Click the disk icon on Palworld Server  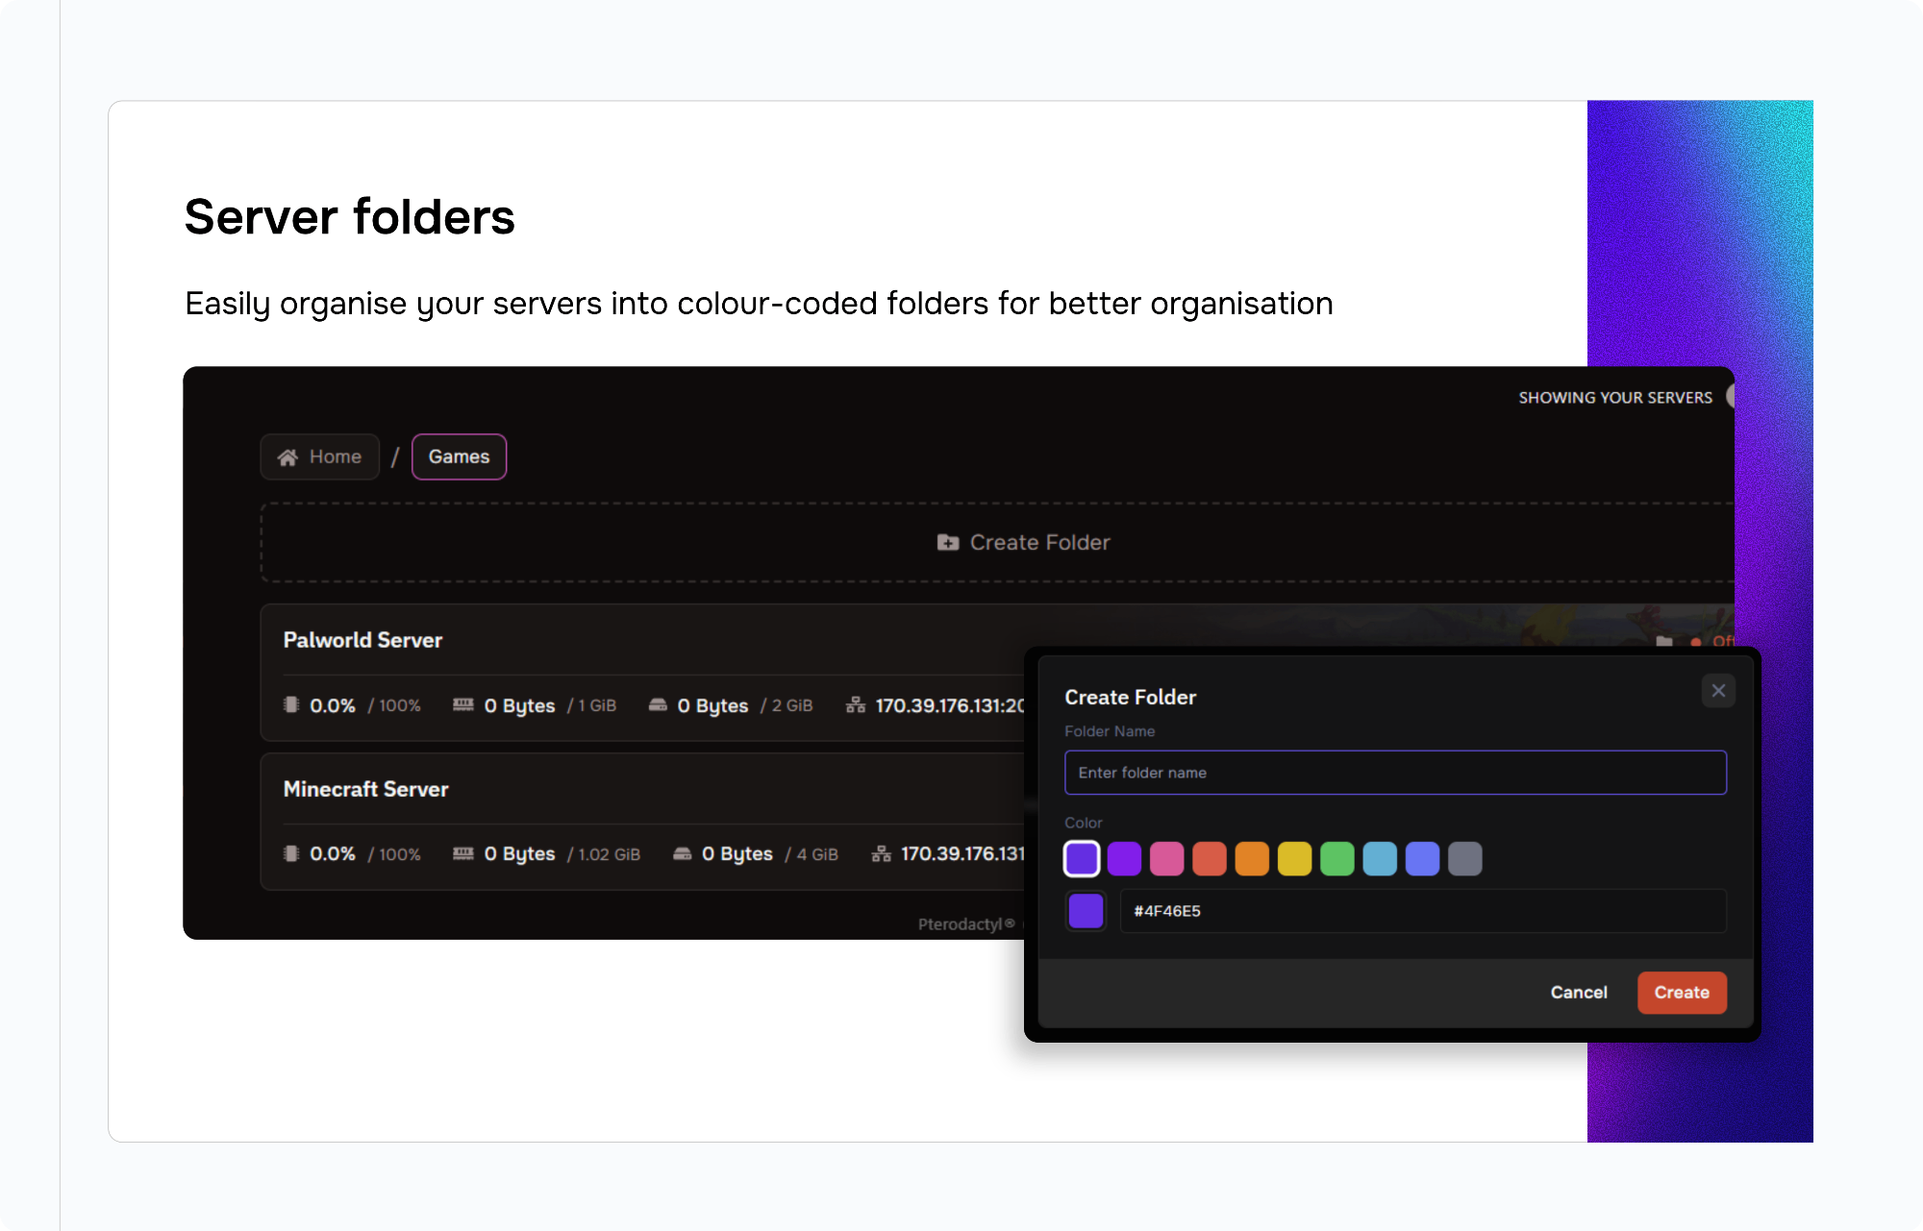click(x=658, y=704)
